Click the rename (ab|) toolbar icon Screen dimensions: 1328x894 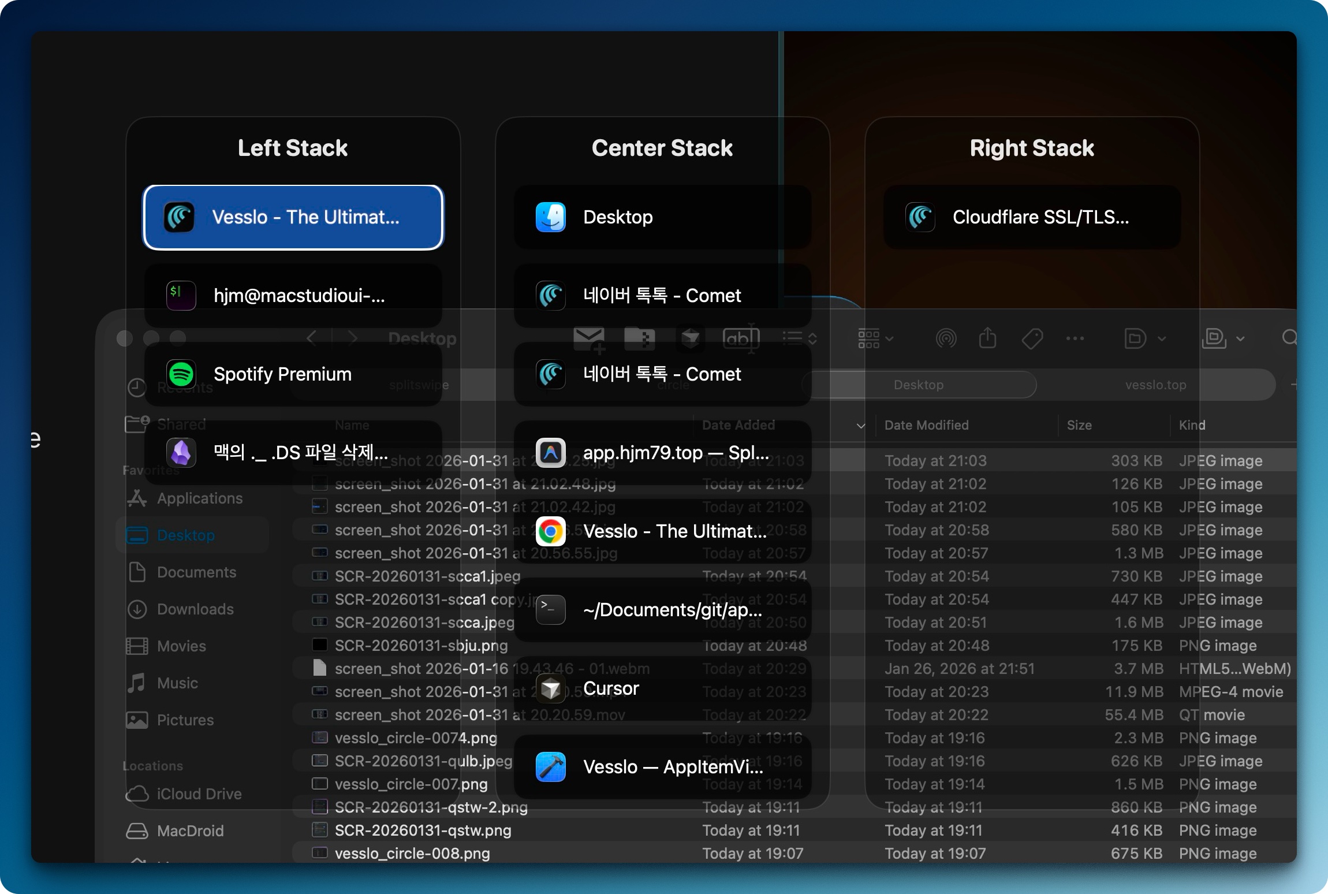tap(741, 338)
